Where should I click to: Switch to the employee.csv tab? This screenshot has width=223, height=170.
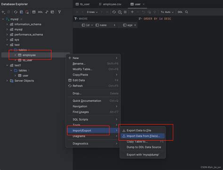(x=110, y=4)
